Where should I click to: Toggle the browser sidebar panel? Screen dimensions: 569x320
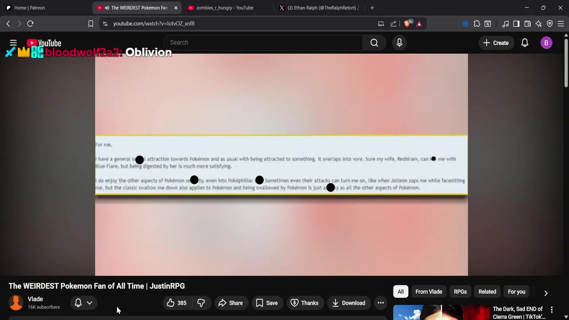[516, 24]
